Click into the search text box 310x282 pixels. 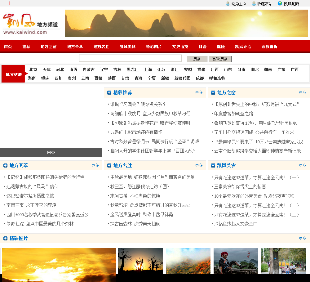[x=130, y=58]
